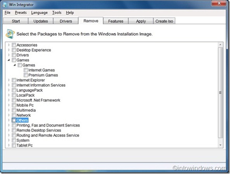Expand the Microsoft .Net Framework node
The width and height of the screenshot is (230, 174).
pos(9,100)
